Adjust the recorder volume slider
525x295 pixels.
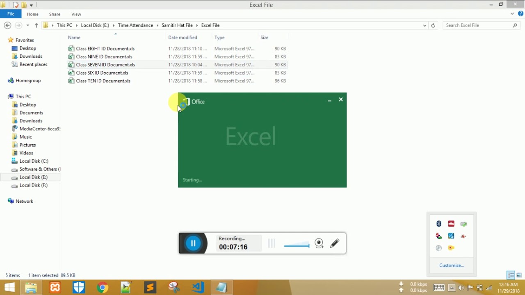[297, 245]
